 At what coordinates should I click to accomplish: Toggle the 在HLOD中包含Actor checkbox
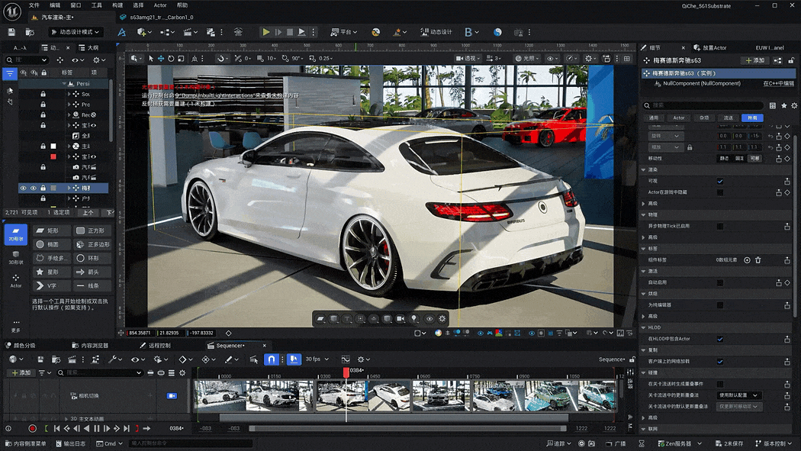(720, 339)
